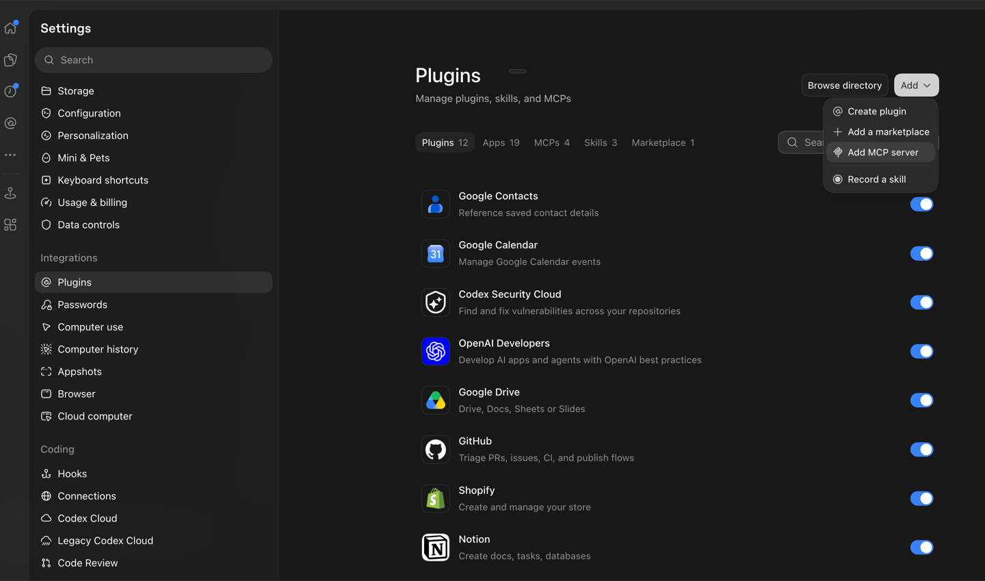Switch to the Apps tab
Image resolution: width=985 pixels, height=581 pixels.
[501, 142]
